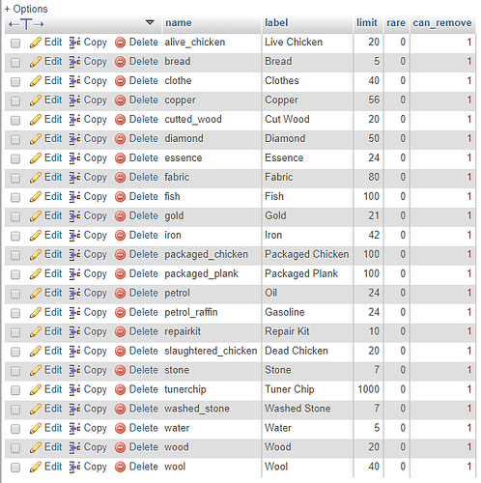Viewport: 481px width, 483px height.
Task: Sort by the name column header
Action: click(x=179, y=23)
